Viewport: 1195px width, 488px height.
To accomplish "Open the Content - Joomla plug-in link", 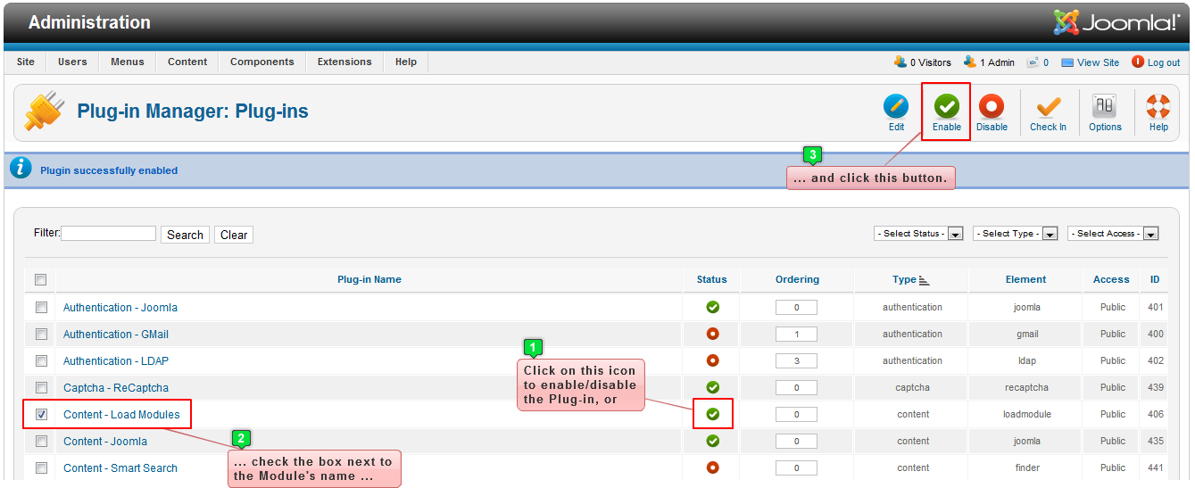I will 105,441.
